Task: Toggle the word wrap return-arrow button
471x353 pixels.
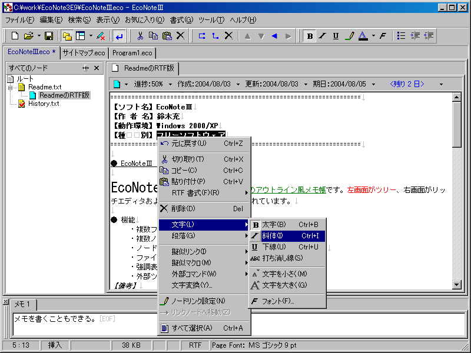Action: pos(120,36)
